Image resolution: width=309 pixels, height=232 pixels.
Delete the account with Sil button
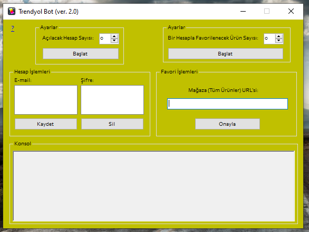[x=112, y=124]
